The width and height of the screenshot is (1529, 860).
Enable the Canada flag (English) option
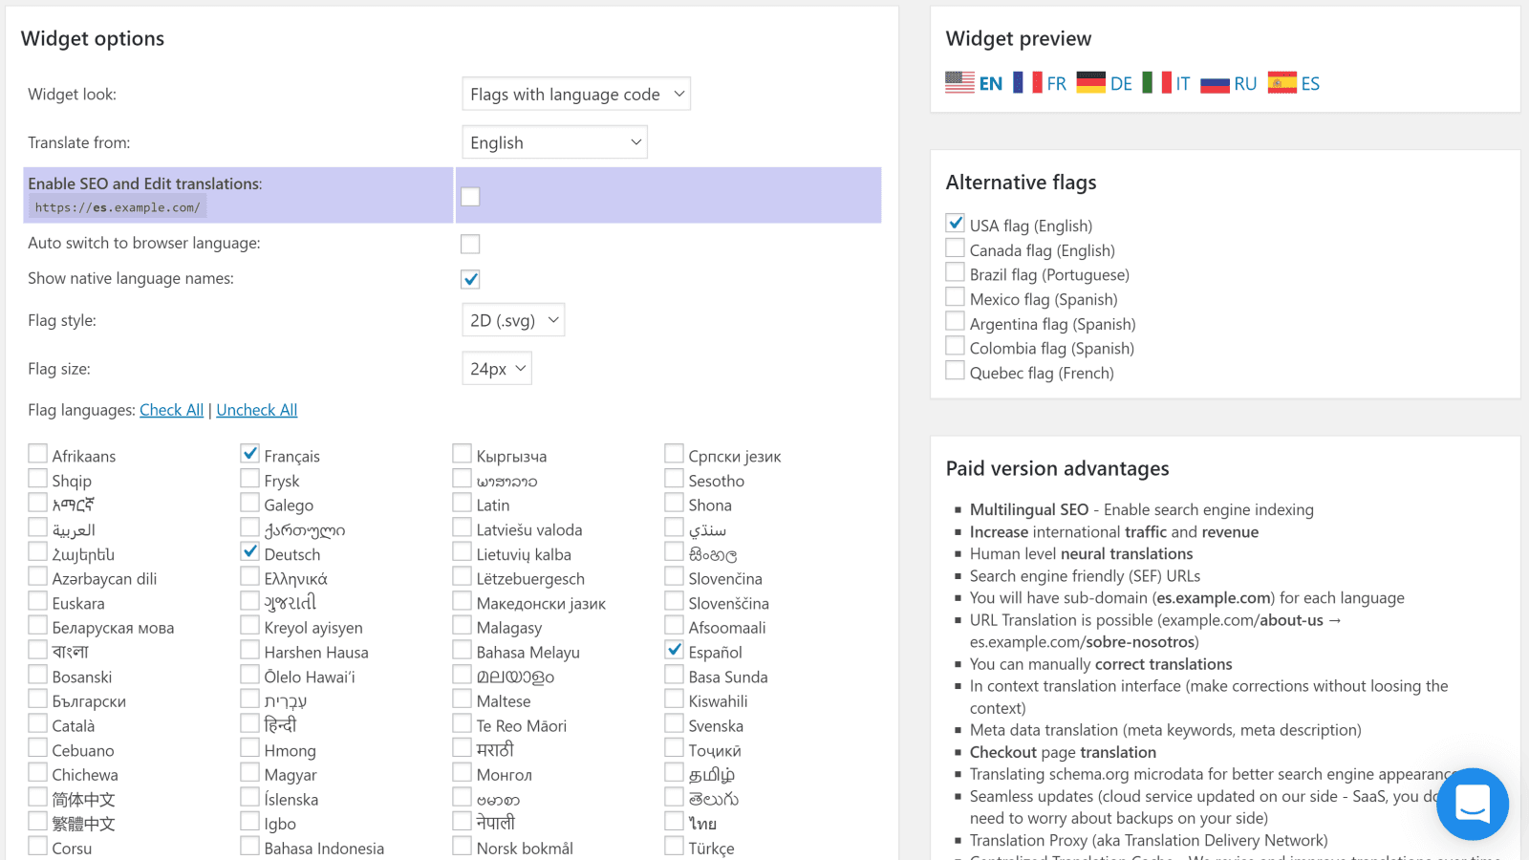[955, 247]
